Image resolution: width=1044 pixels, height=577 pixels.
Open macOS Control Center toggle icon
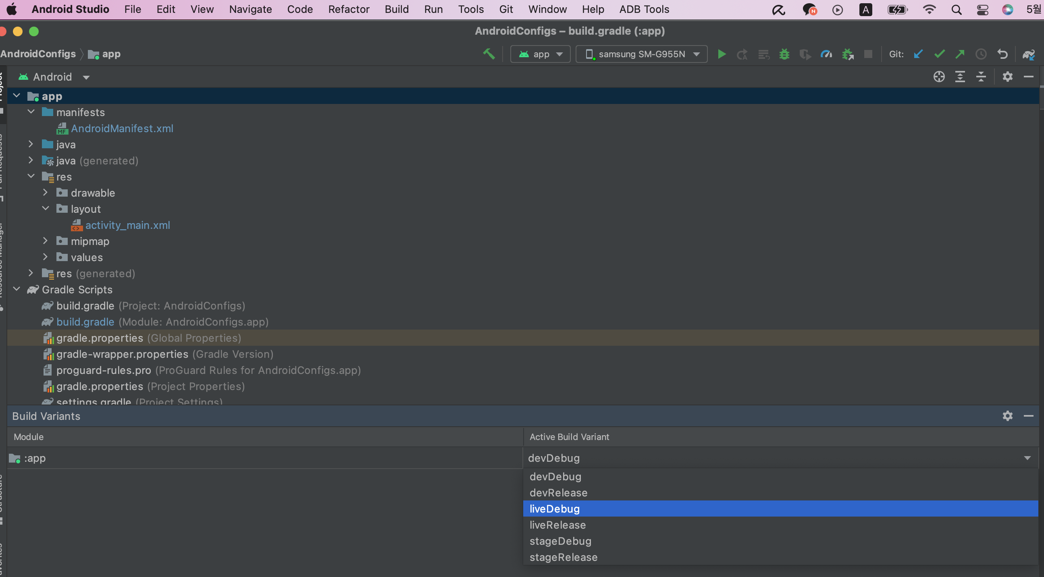pyautogui.click(x=982, y=9)
